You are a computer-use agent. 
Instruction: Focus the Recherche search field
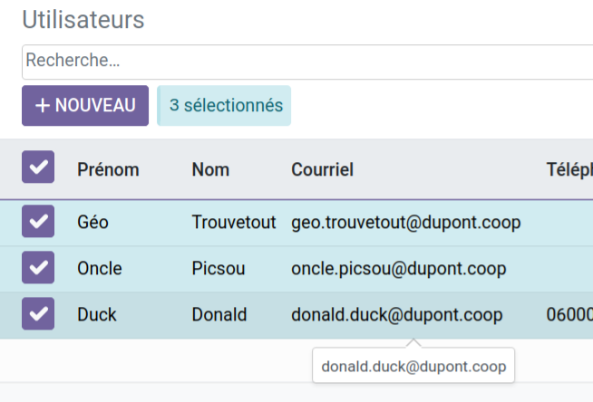[299, 62]
